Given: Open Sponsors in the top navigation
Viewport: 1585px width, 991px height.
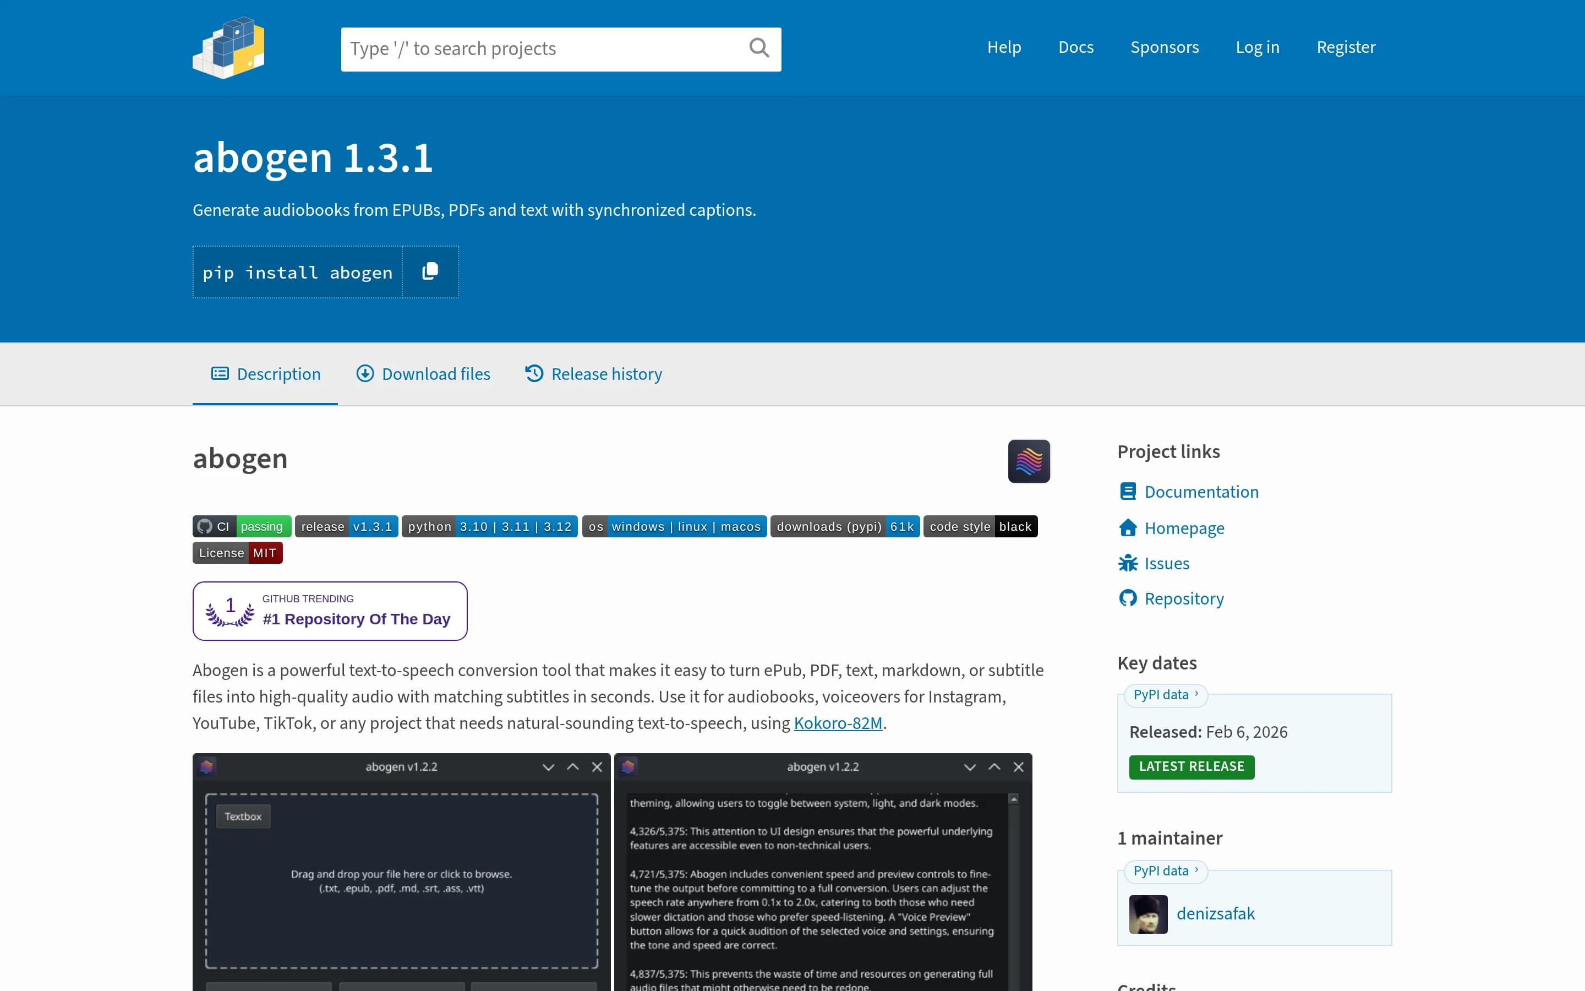Looking at the screenshot, I should (x=1165, y=47).
